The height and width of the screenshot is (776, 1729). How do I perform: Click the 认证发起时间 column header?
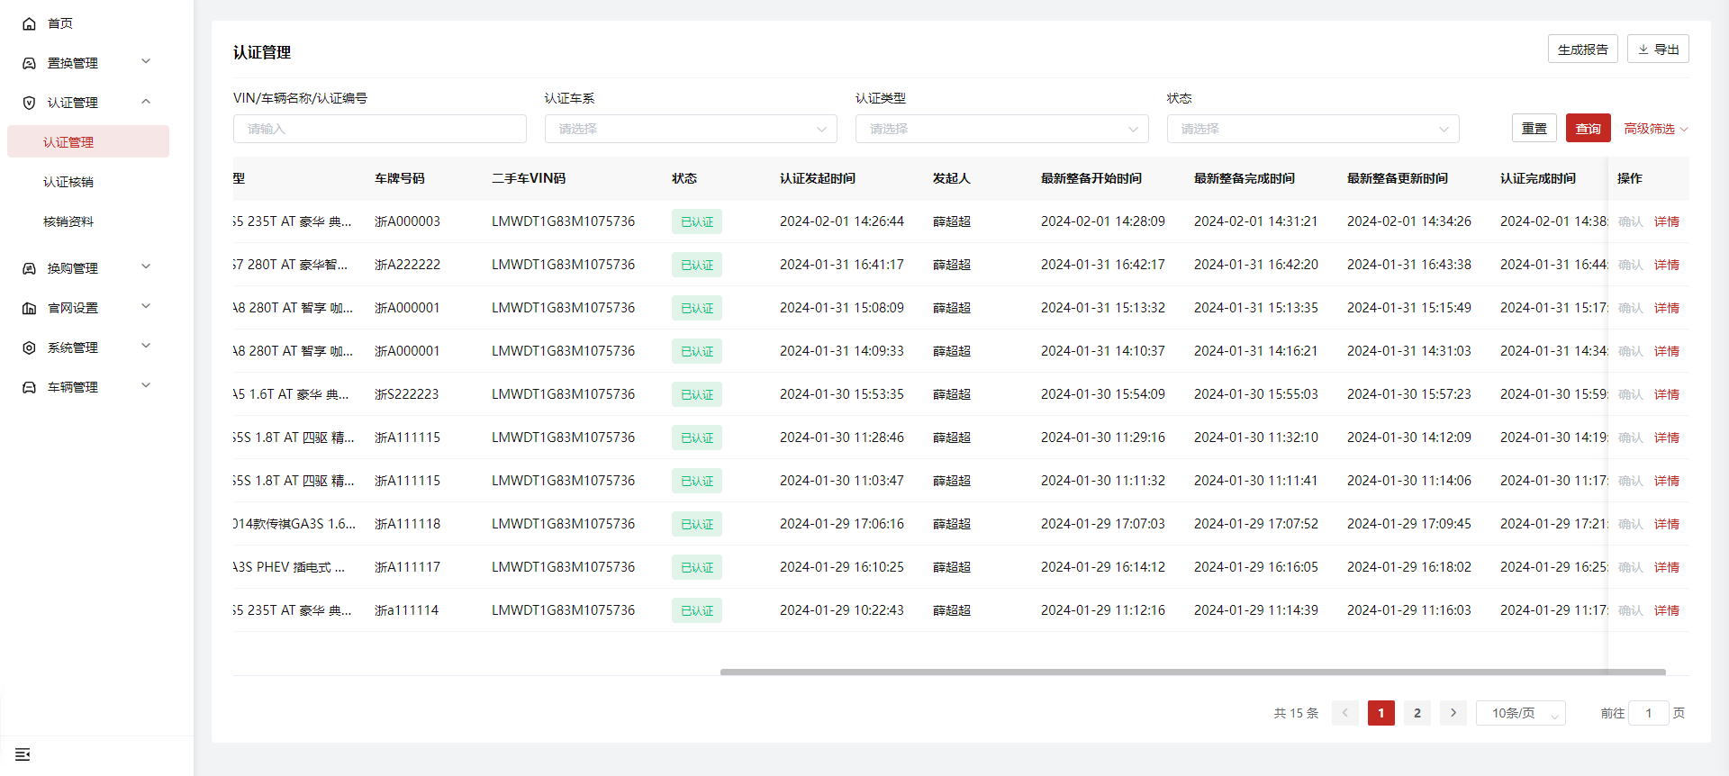tap(817, 178)
